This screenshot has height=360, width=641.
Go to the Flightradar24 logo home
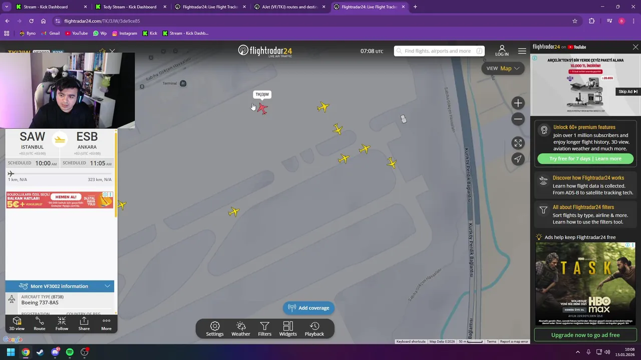265,50
